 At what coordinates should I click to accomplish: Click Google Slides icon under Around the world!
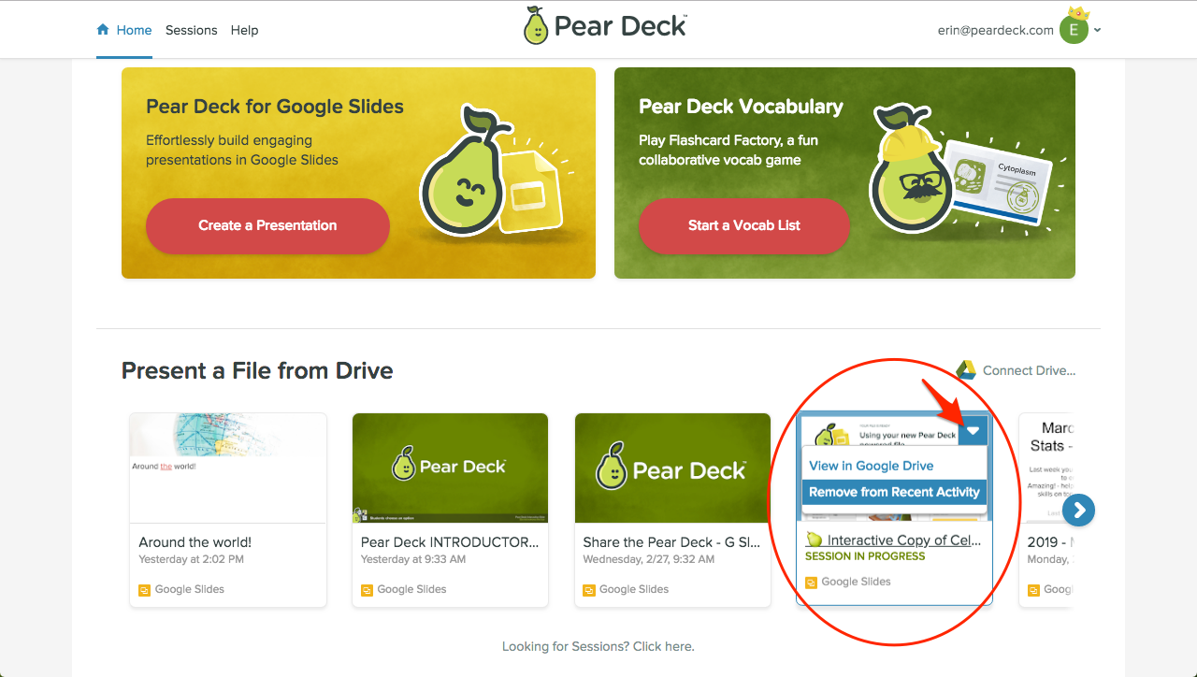144,590
